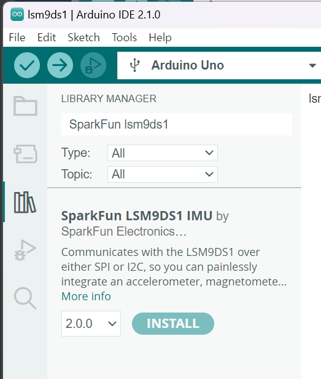Open the Tools menu
This screenshot has height=379, width=321.
point(124,38)
